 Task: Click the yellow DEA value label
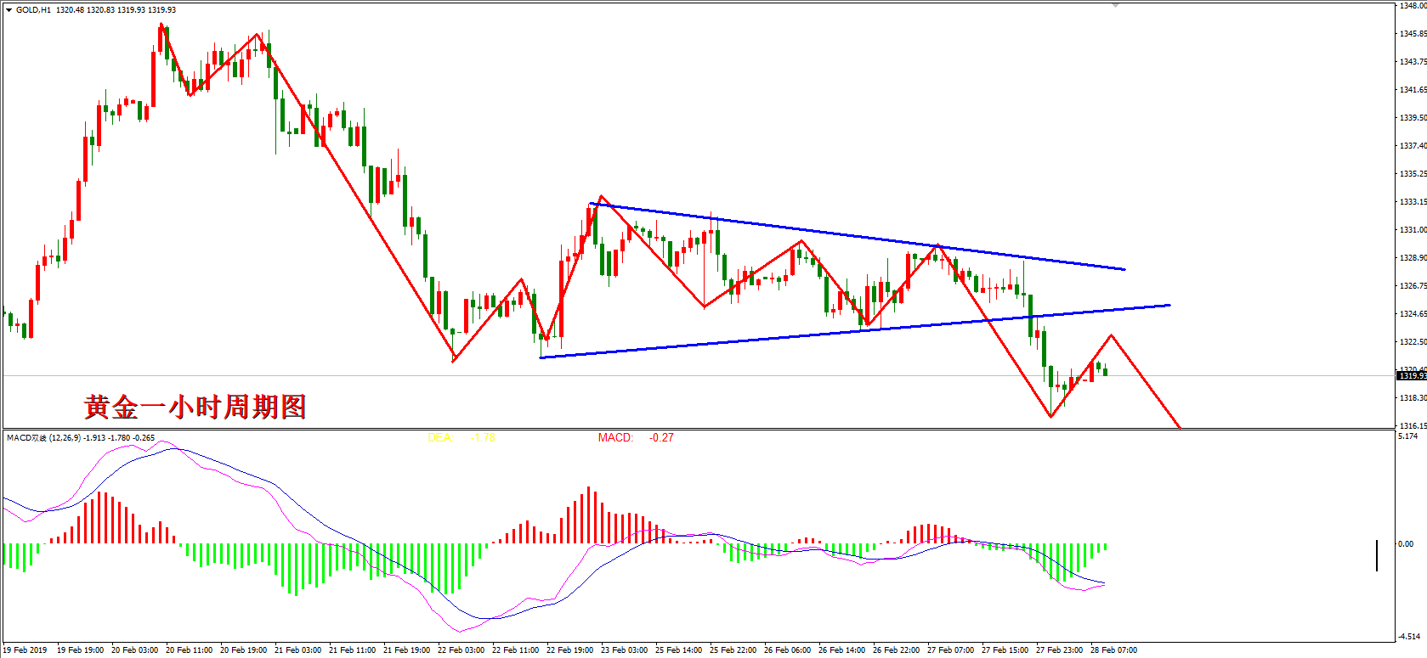(x=461, y=438)
